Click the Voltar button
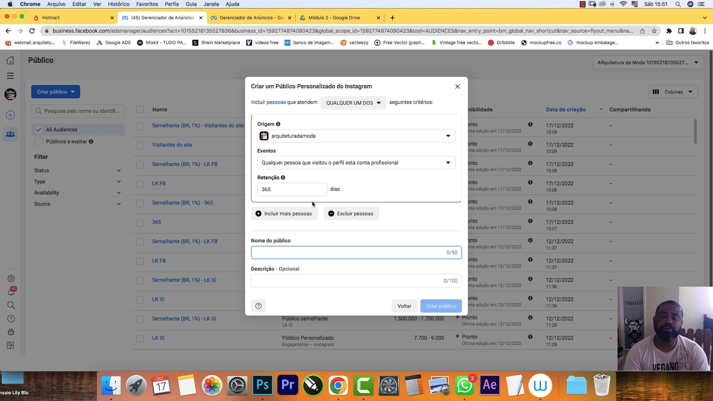The width and height of the screenshot is (713, 401). pos(404,306)
